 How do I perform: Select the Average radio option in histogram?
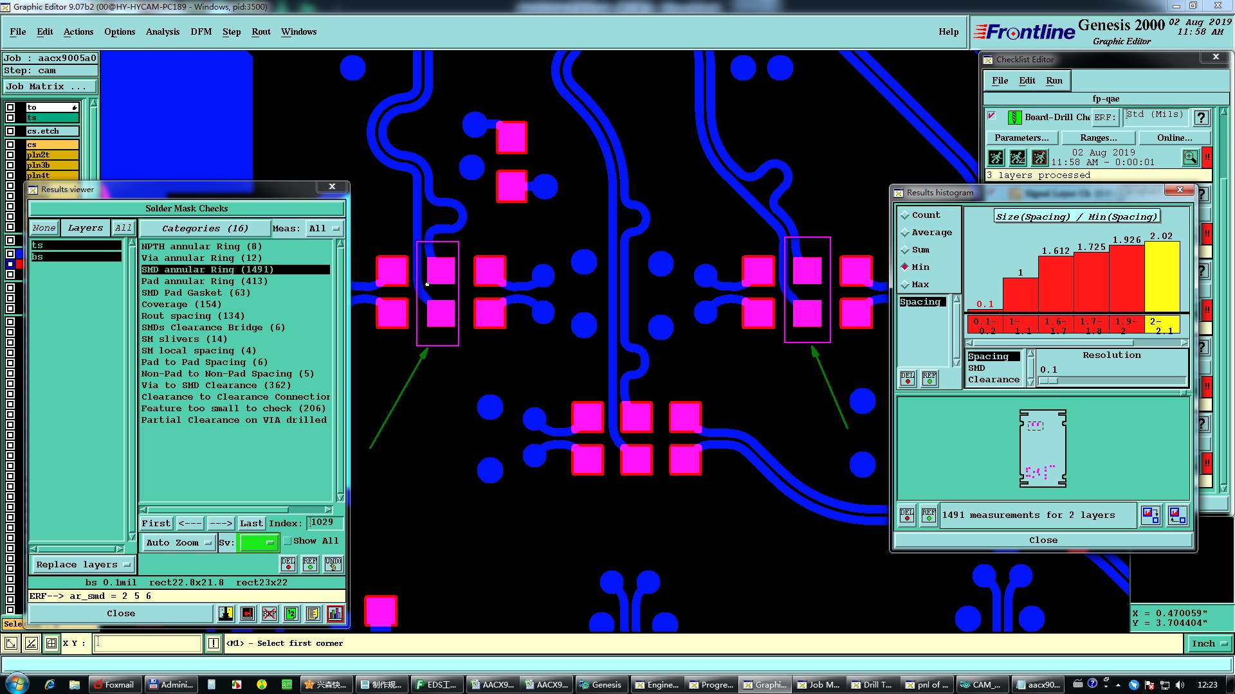pos(905,233)
